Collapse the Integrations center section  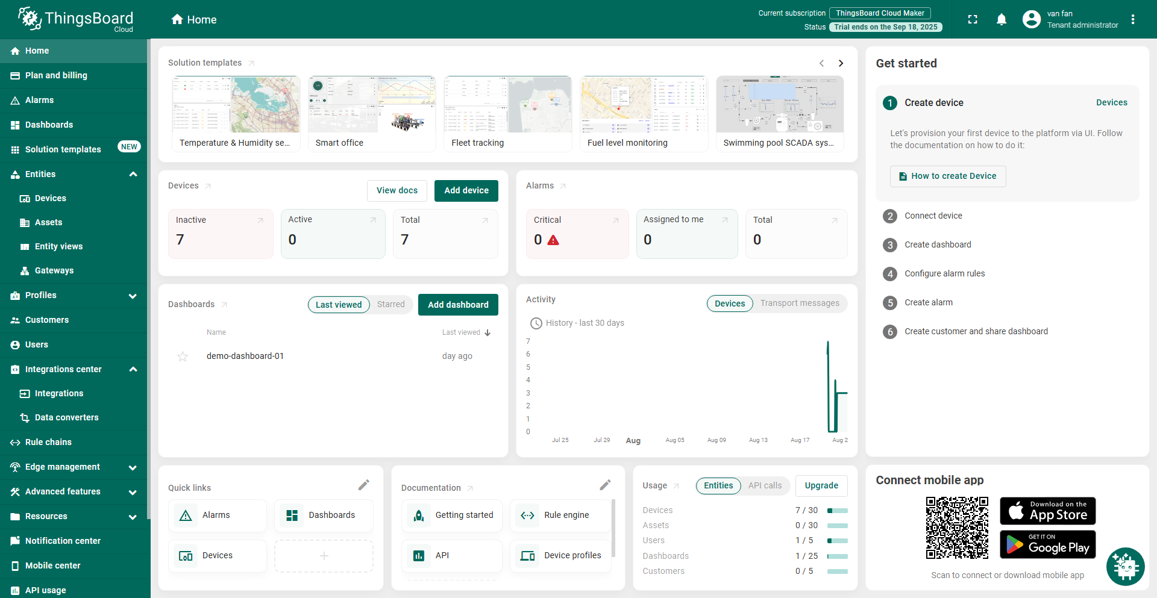(x=133, y=369)
